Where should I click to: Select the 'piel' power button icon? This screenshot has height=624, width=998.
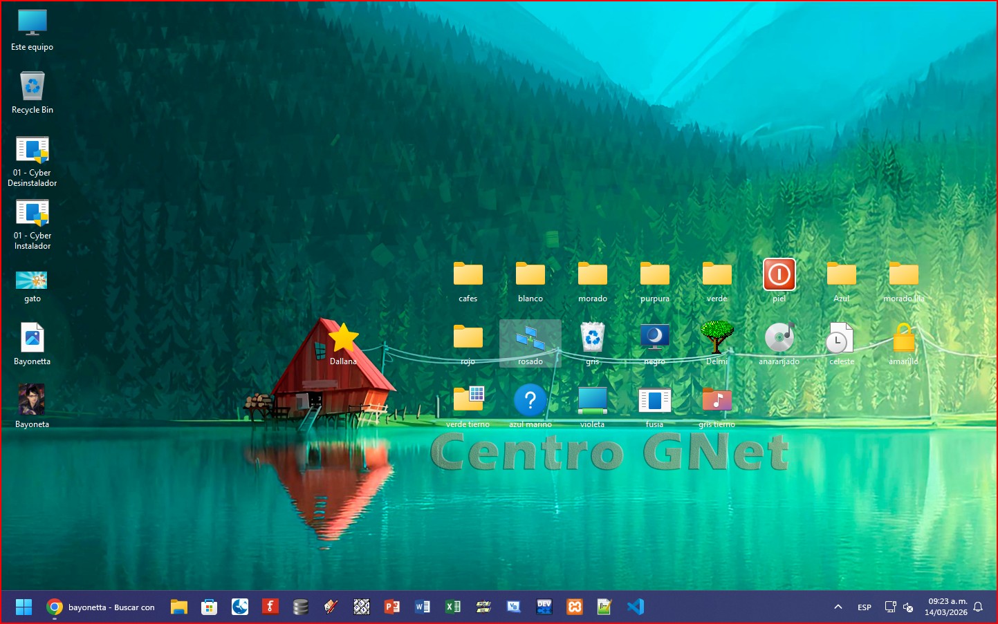(x=779, y=275)
